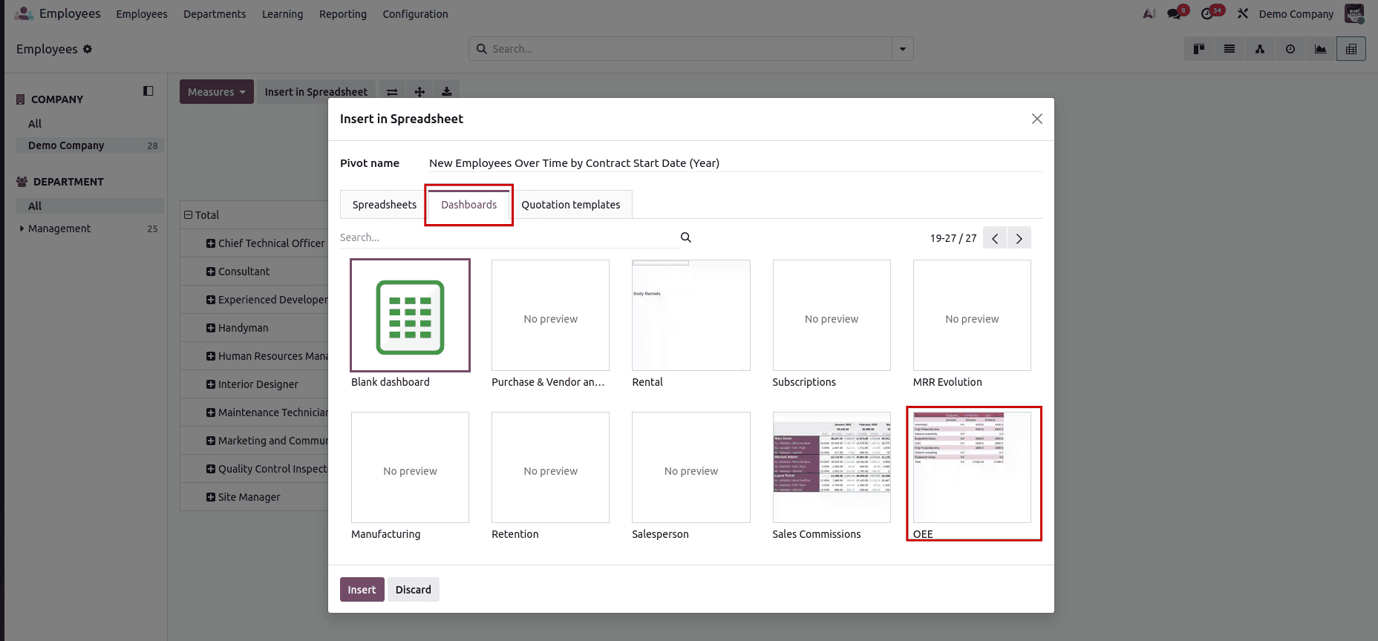Viewport: 1378px width, 641px height.
Task: Flip the pivot axes
Action: (x=392, y=92)
